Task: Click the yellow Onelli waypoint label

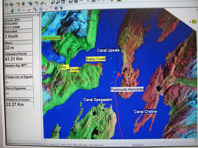Action: pos(74,69)
